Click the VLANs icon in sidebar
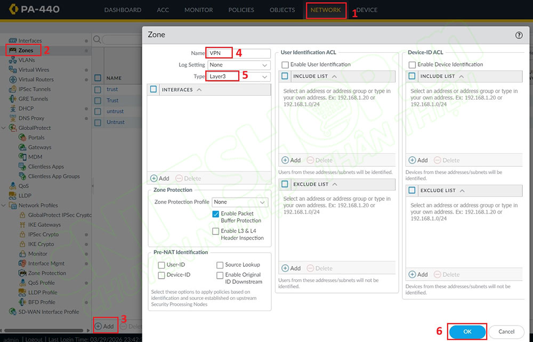The height and width of the screenshot is (342, 533). point(13,60)
